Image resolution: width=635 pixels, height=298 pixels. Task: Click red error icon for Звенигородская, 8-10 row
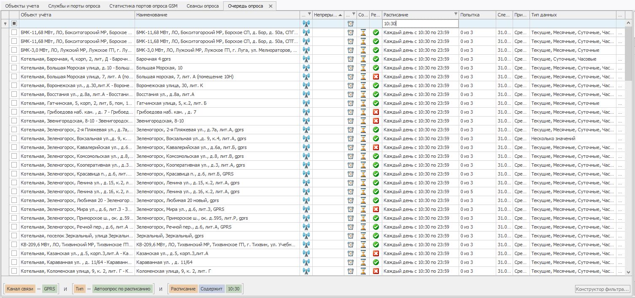pyautogui.click(x=376, y=121)
